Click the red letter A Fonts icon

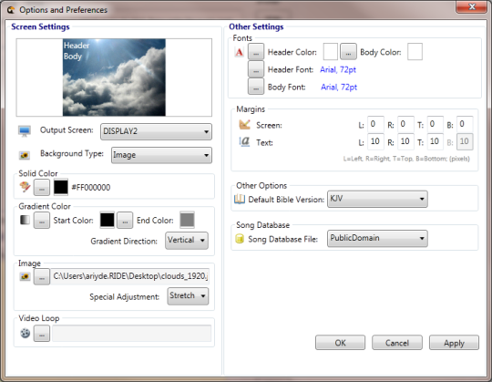239,52
